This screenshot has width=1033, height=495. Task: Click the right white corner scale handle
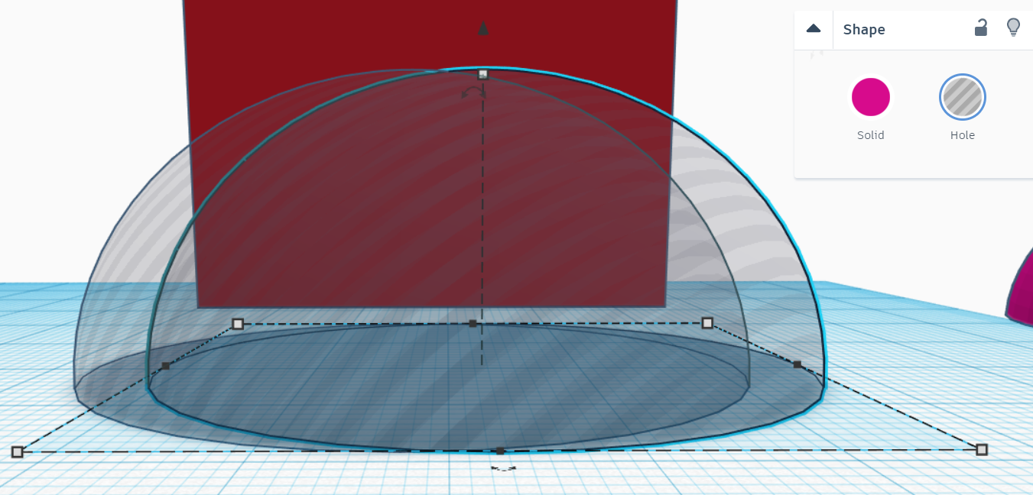click(x=706, y=324)
